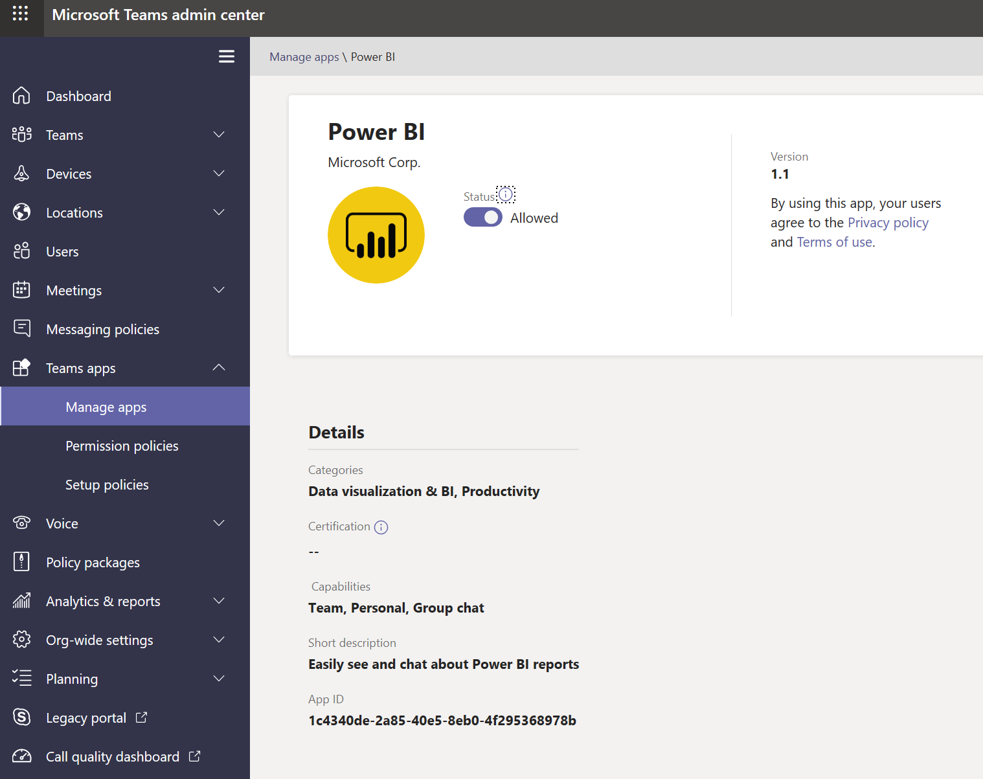Click the Voice telephone icon
983x779 pixels.
point(21,523)
